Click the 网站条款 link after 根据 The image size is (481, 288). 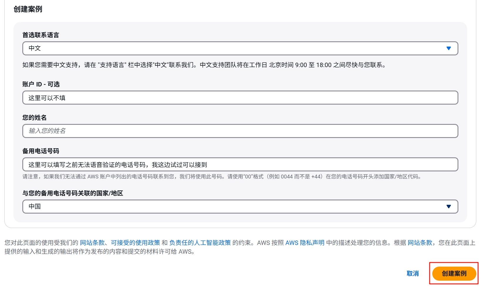click(420, 243)
